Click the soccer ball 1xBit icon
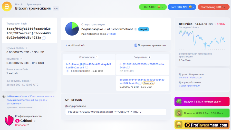 click(x=4, y=96)
